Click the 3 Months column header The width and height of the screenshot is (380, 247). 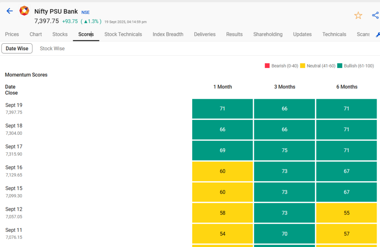point(285,87)
